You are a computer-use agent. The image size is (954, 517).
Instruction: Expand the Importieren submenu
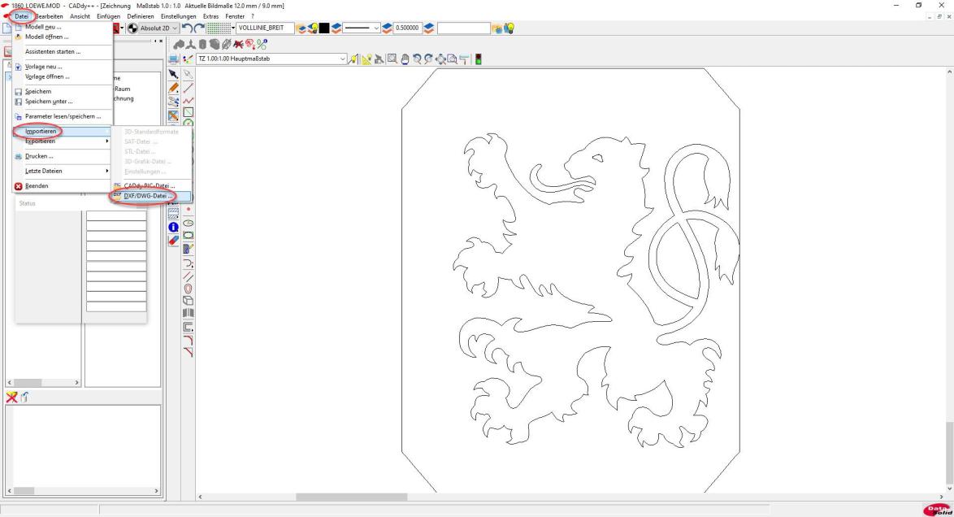(63, 131)
